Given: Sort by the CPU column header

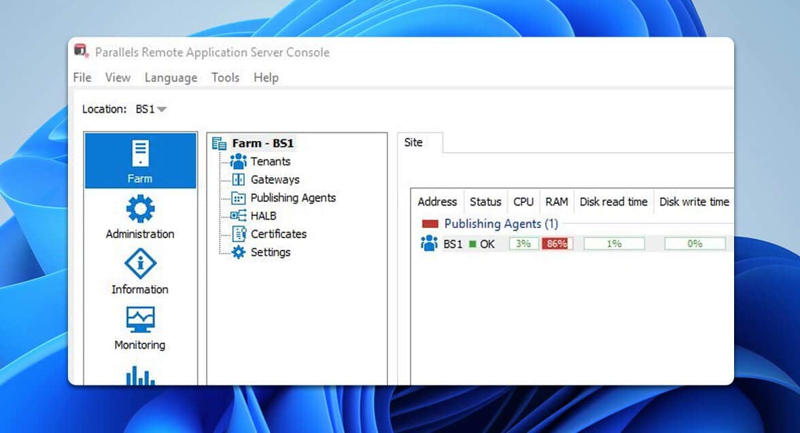Looking at the screenshot, I should coord(523,202).
